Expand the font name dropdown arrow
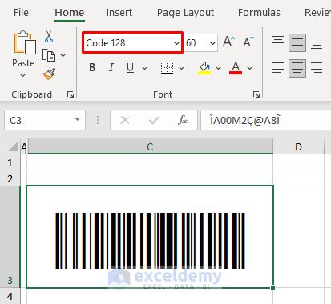The height and width of the screenshot is (304, 331). [x=176, y=43]
